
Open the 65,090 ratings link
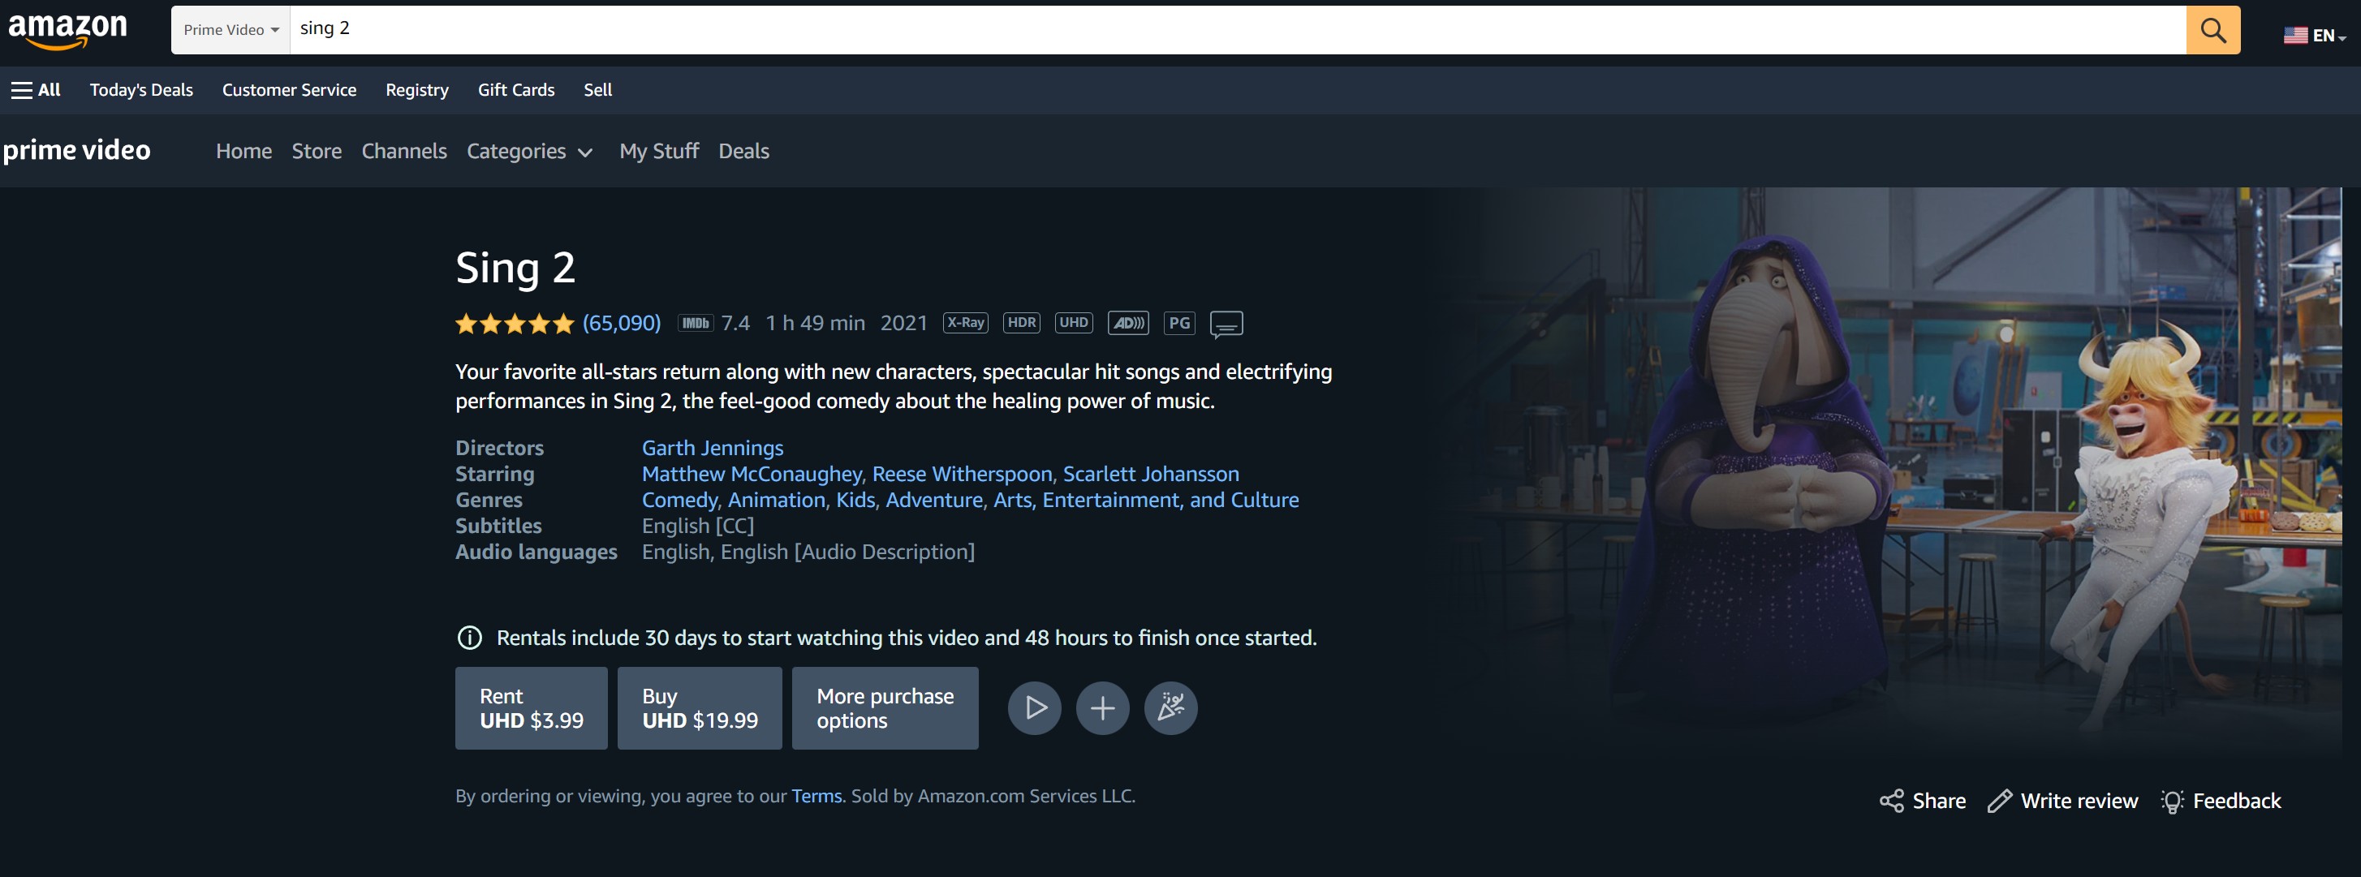pyautogui.click(x=622, y=324)
